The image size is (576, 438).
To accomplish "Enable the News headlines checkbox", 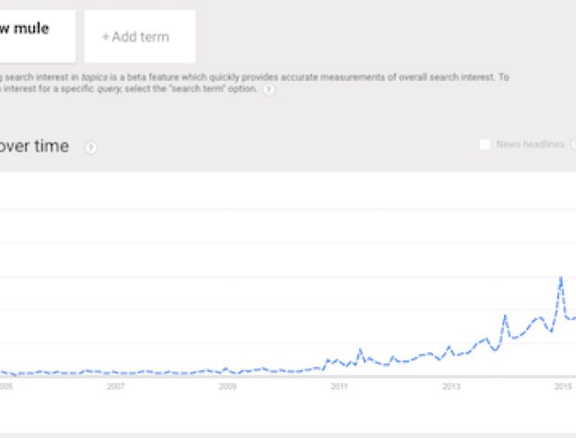I will click(x=484, y=144).
